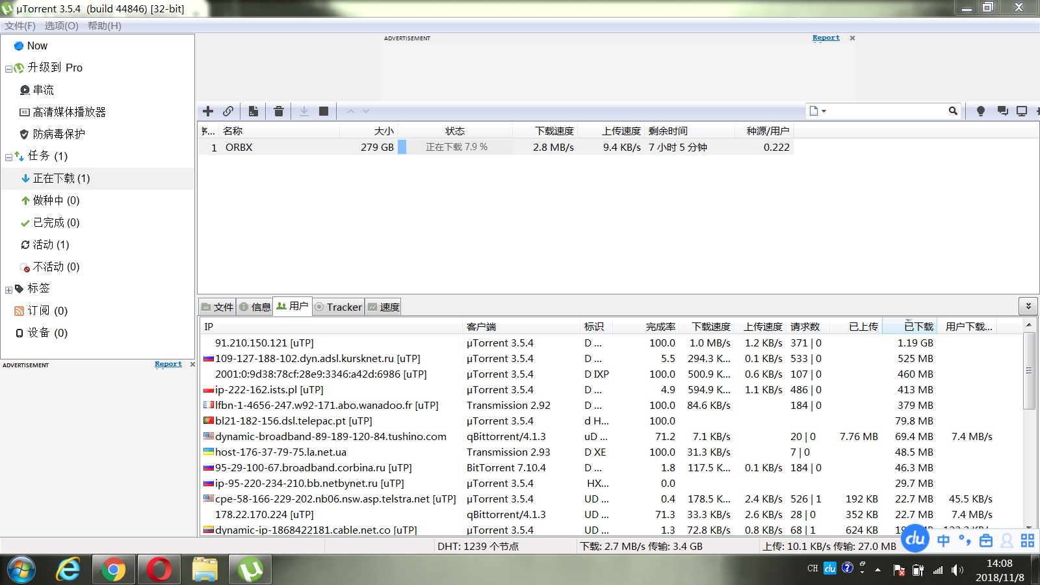Screen dimensions: 1040x585
Task: Click the Report link above the top advertisement
Action: pyautogui.click(x=825, y=38)
